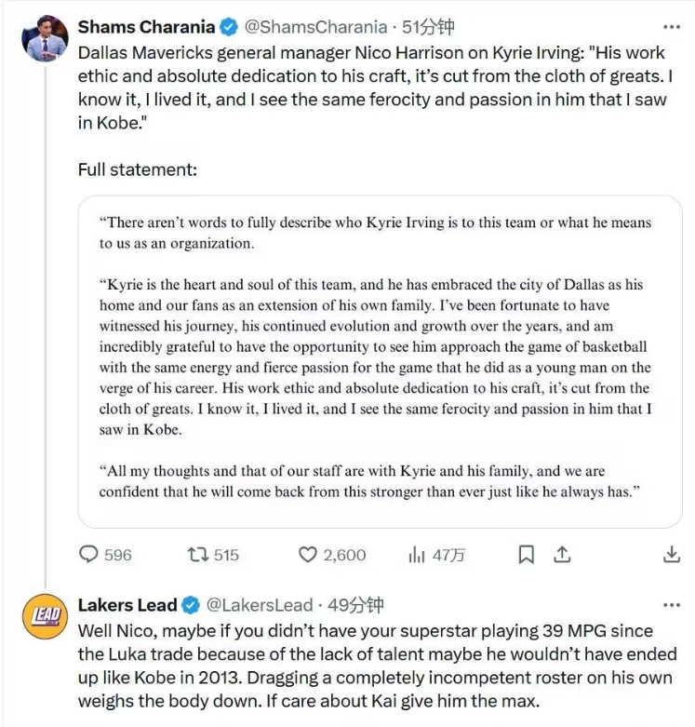Share the tweet via the upload icon
This screenshot has height=727, width=695.
562,555
